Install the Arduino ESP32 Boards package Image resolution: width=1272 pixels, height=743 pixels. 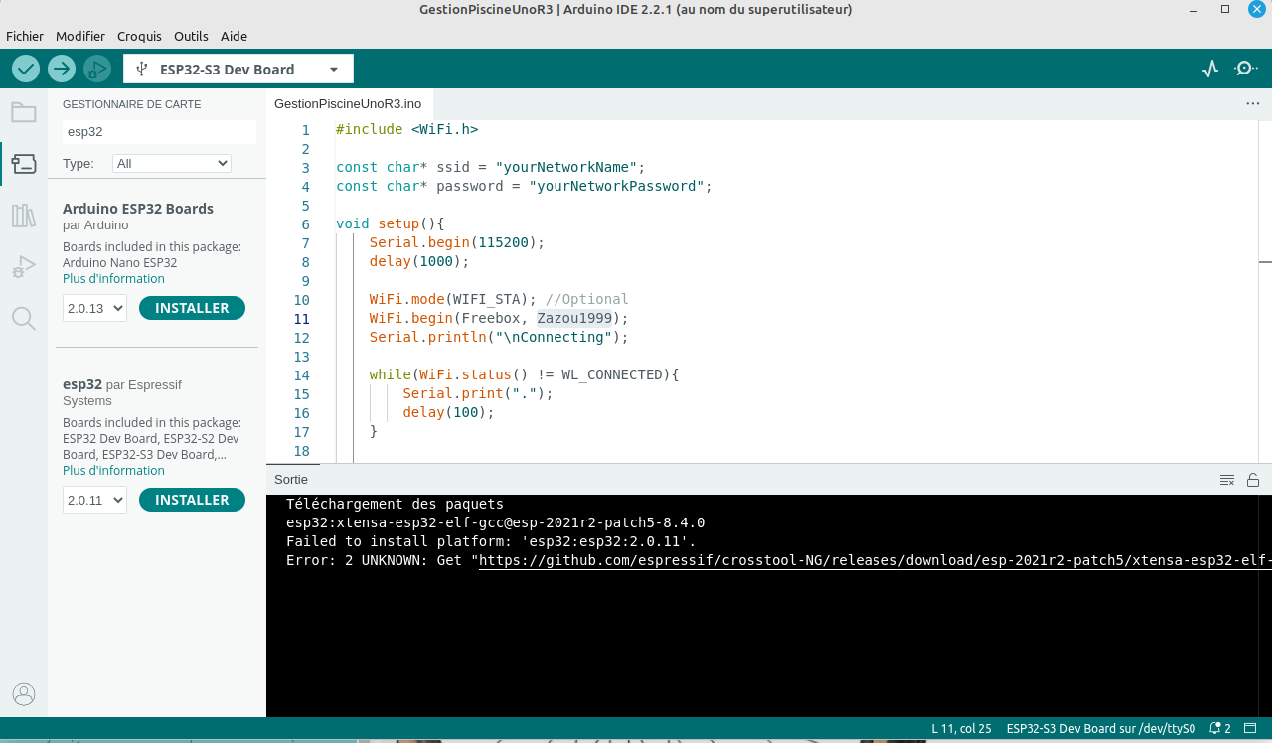(192, 308)
